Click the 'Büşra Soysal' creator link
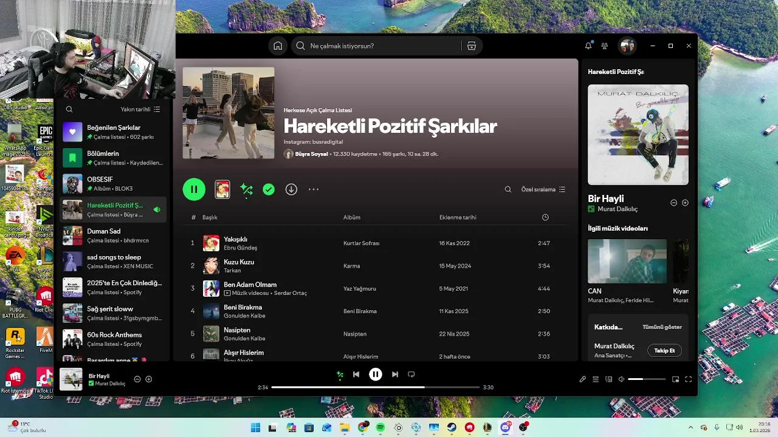This screenshot has height=437, width=778. [x=312, y=154]
